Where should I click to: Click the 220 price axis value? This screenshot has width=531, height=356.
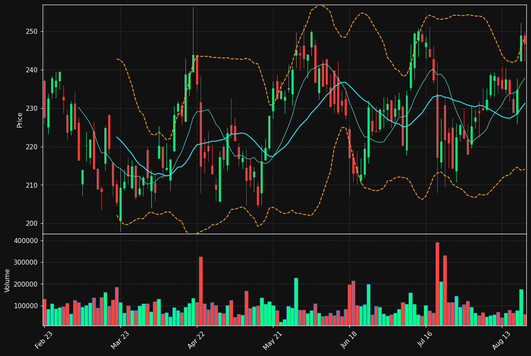point(32,147)
